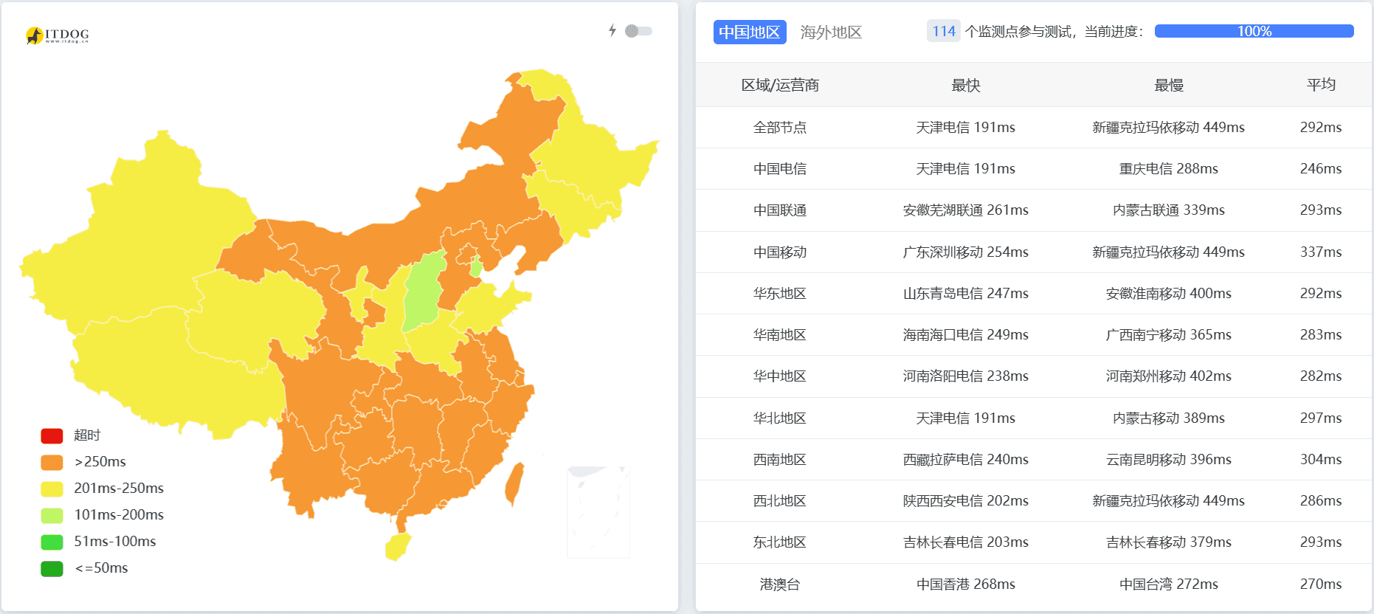Image resolution: width=1374 pixels, height=614 pixels.
Task: Click the 270ms average for 港澳台
Action: click(x=1321, y=584)
